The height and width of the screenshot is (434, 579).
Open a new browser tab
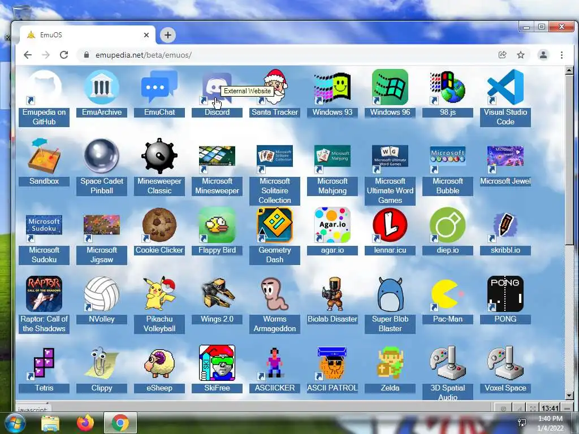167,35
